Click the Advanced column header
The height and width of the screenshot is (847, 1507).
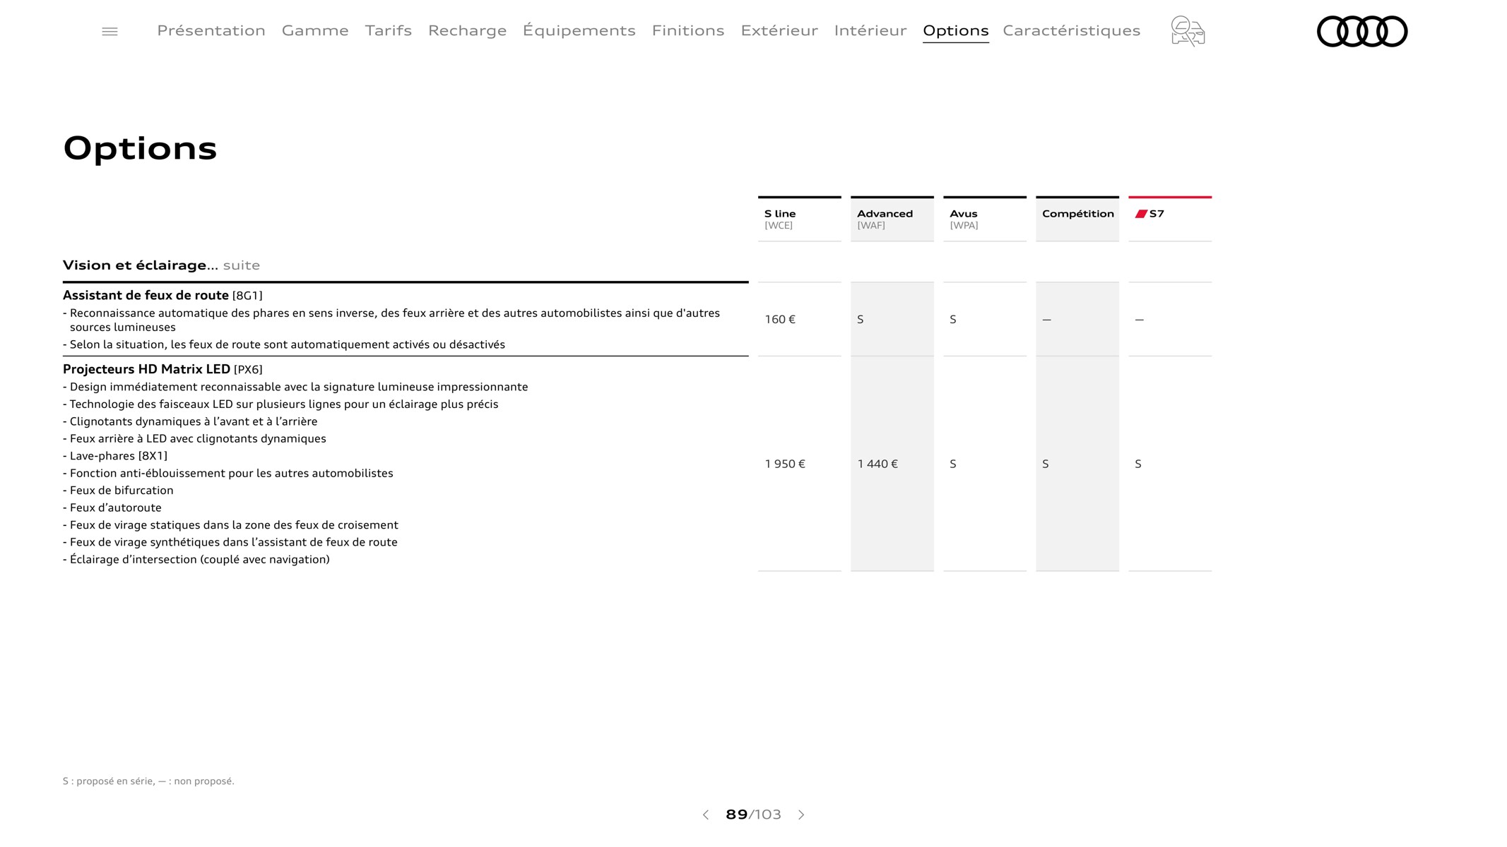pos(892,219)
